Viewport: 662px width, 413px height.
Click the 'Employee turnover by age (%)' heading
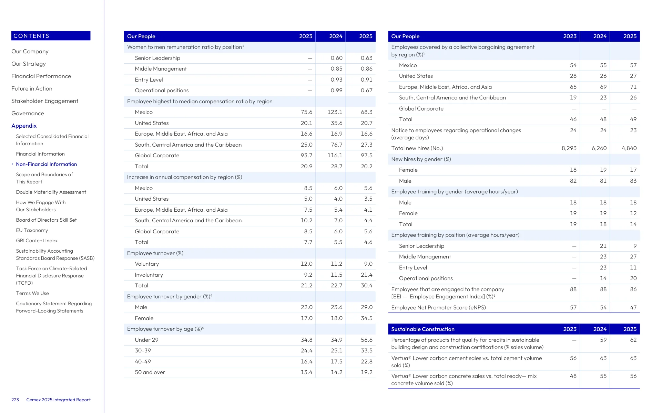[x=165, y=329]
